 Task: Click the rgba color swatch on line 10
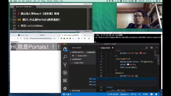(x=142, y=62)
